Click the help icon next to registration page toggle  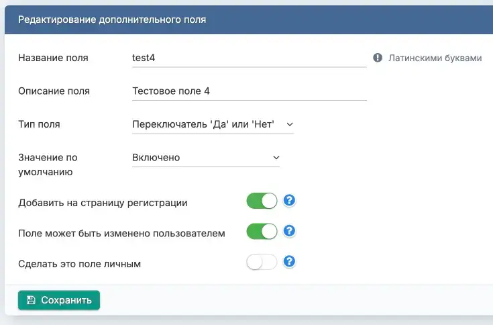290,201
